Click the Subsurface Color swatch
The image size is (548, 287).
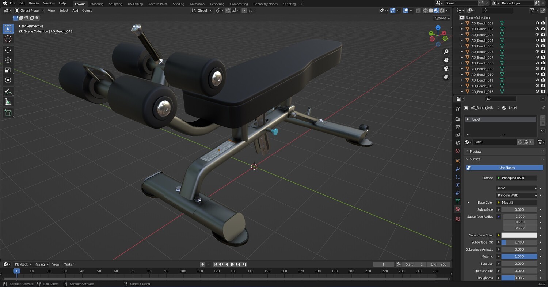pos(519,235)
